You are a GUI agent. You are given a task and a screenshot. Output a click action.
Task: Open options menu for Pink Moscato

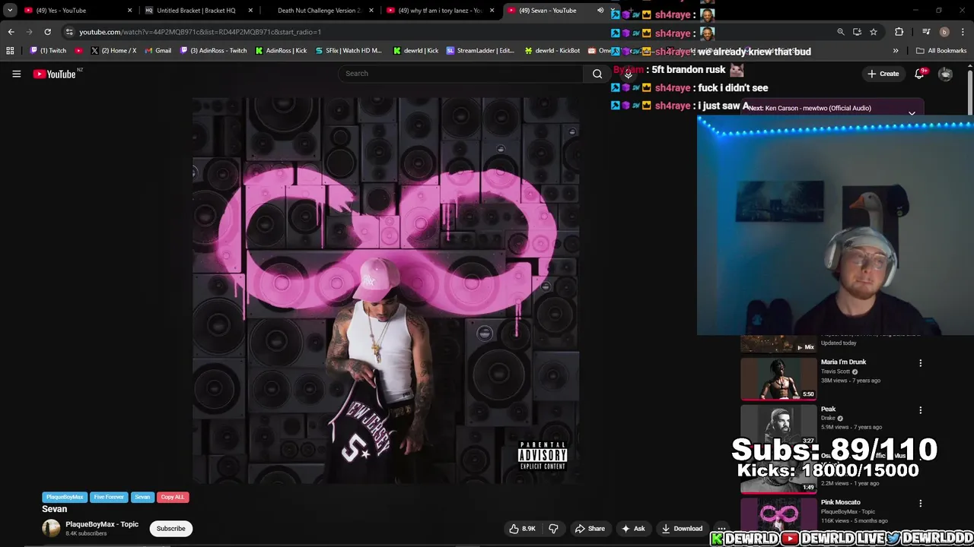pos(921,503)
